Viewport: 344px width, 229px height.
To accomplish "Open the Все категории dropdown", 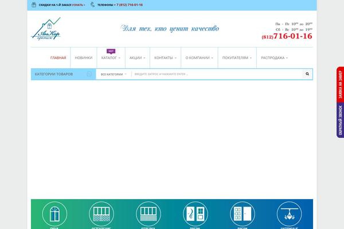I will tap(114, 74).
